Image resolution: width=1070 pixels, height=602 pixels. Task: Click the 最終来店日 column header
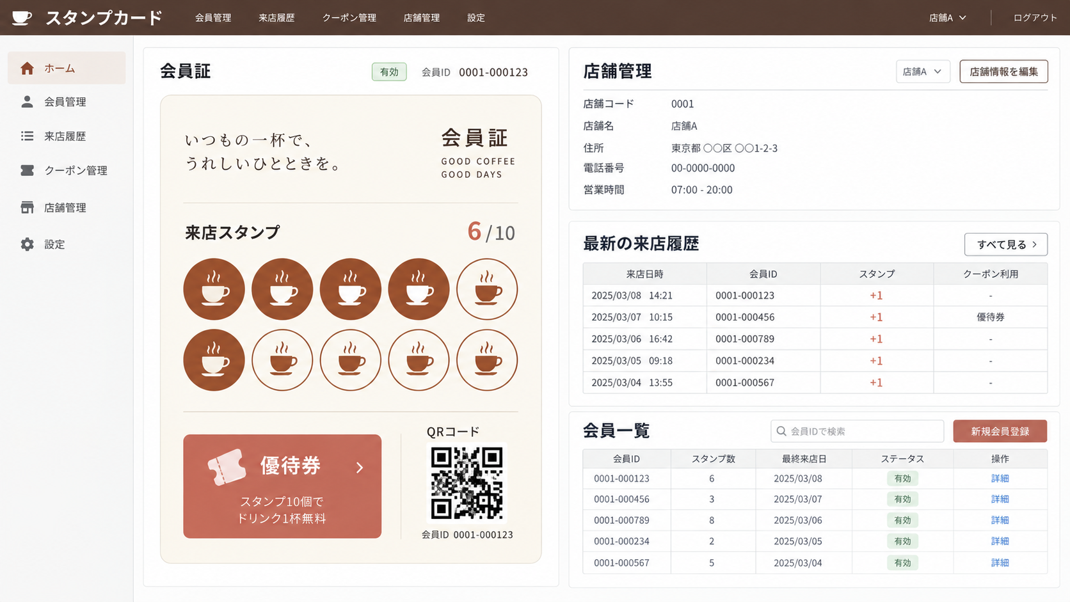coord(804,459)
